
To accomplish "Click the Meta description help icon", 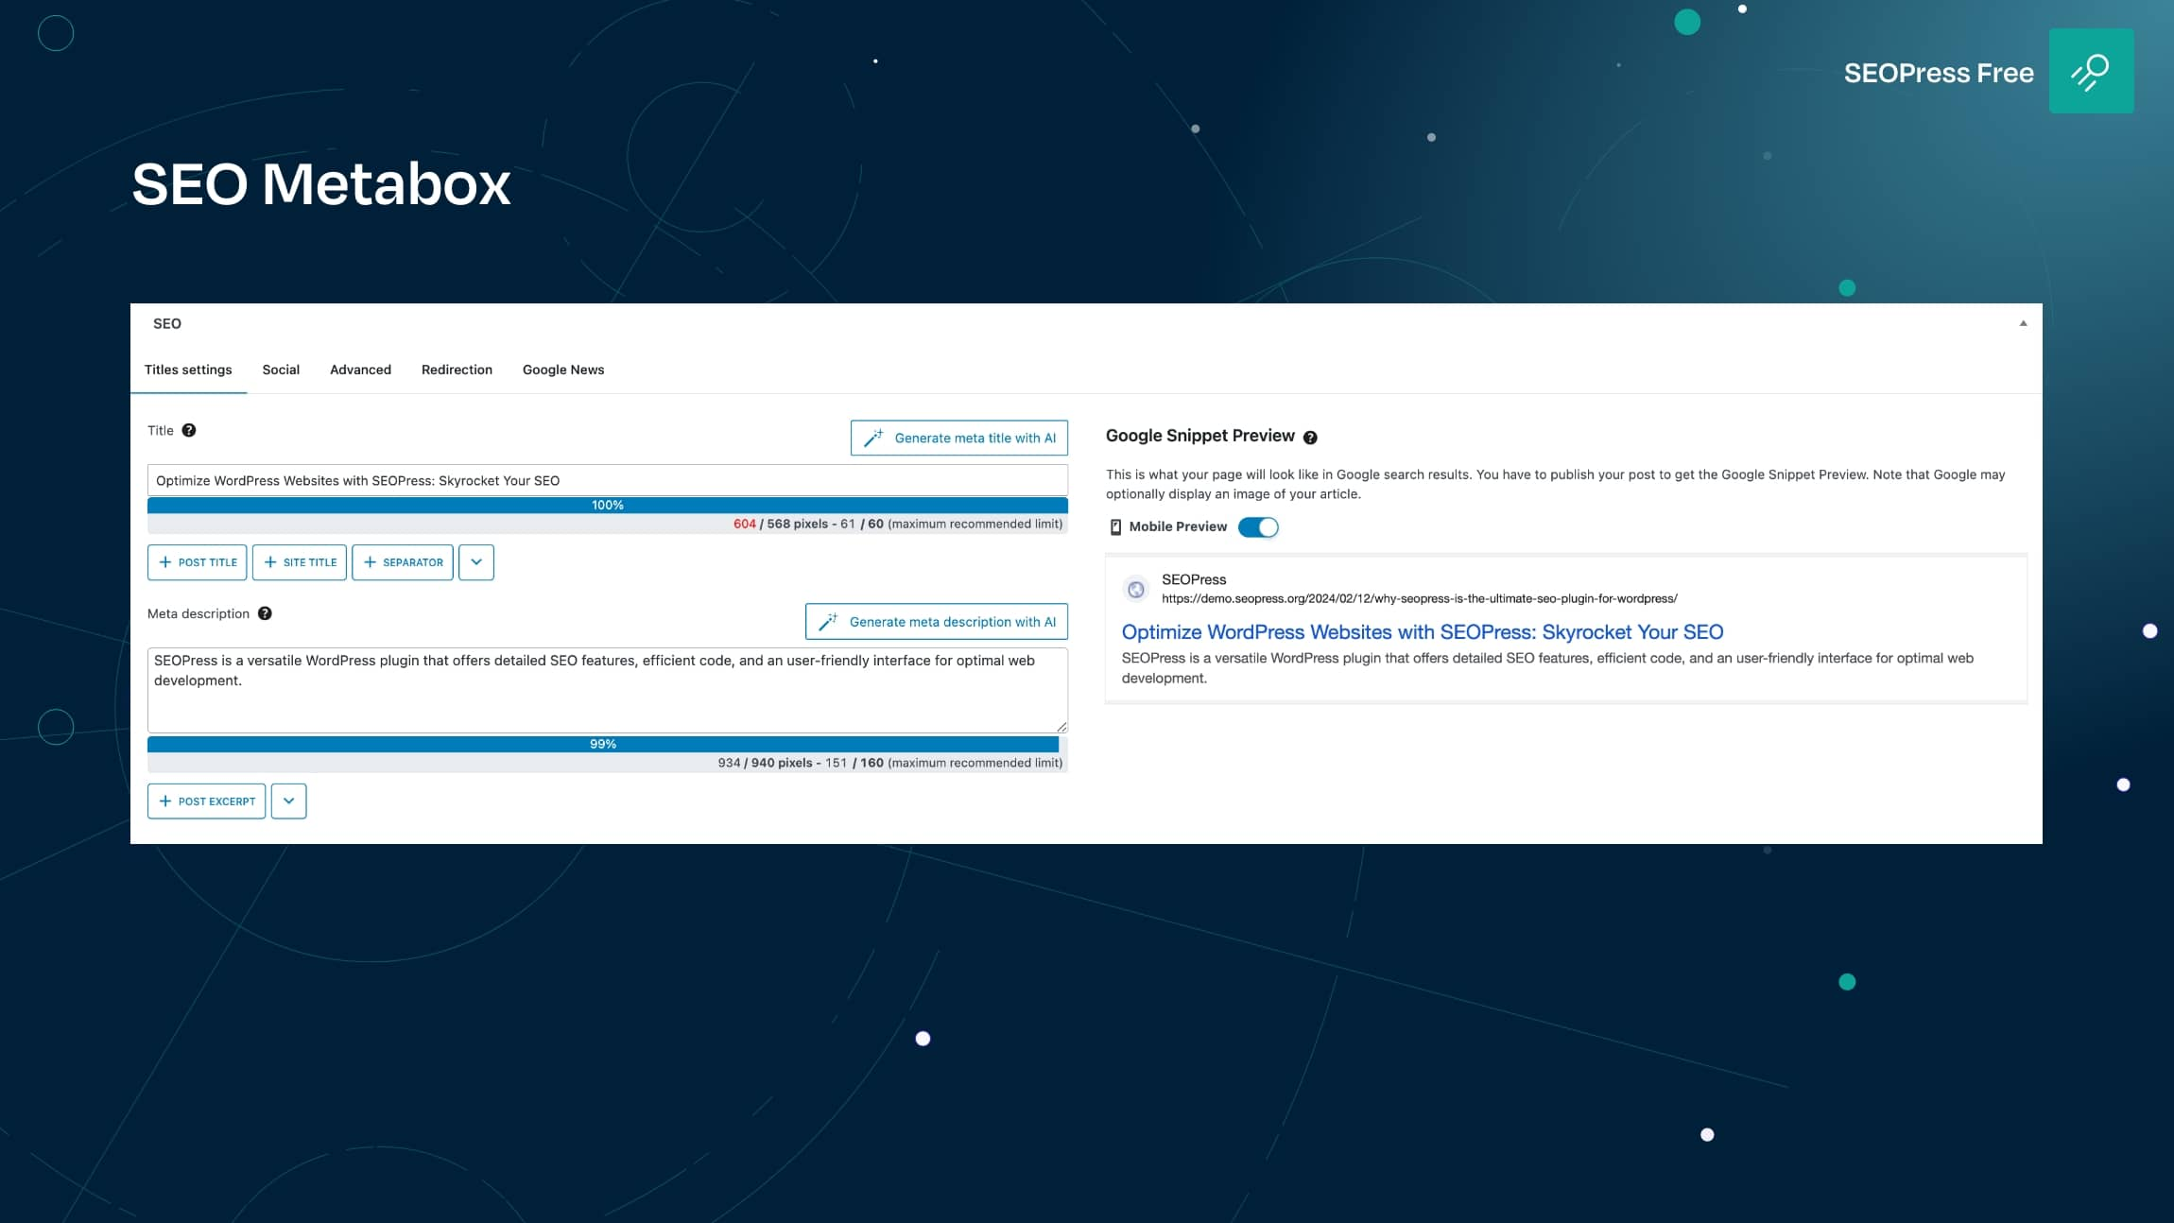I will [265, 613].
